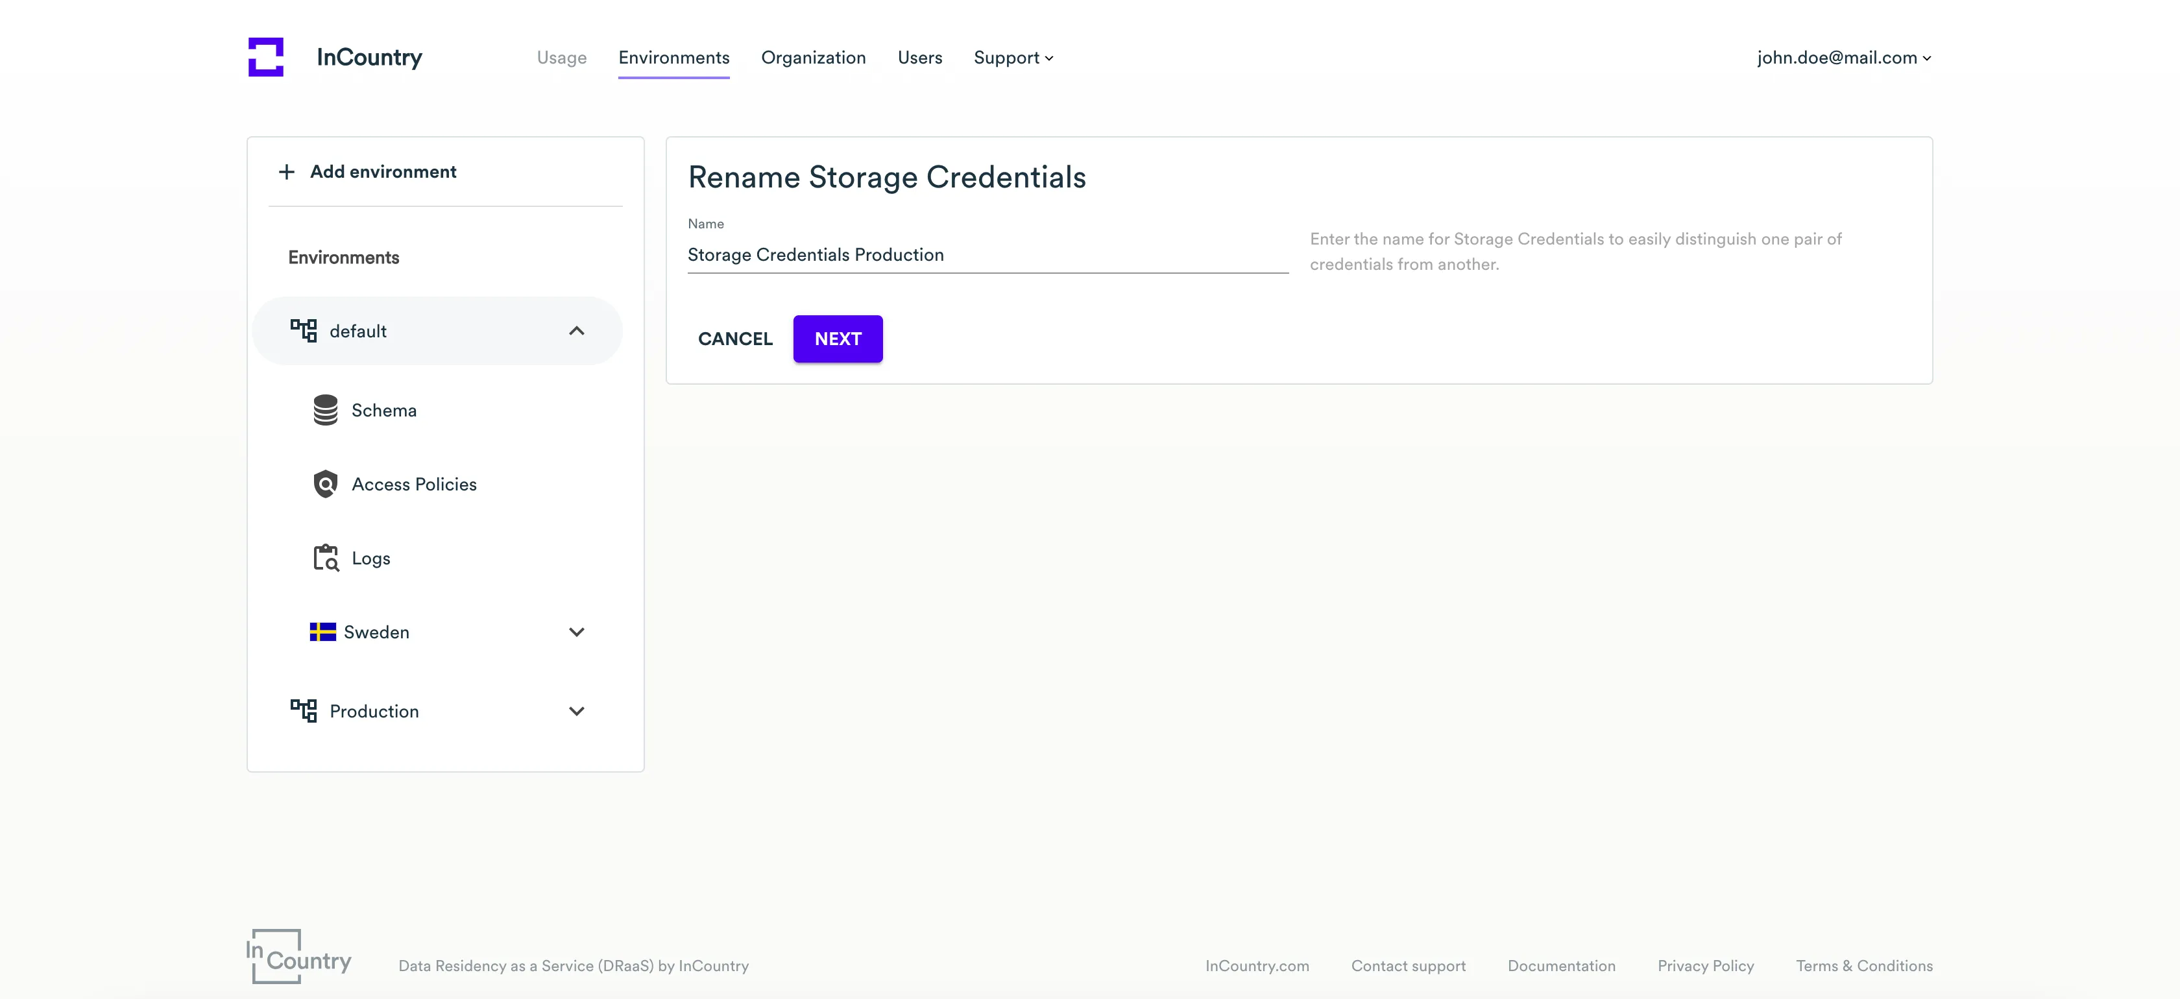Expand the Sweden country chevron
Viewport: 2180px width, 999px height.
pyautogui.click(x=576, y=632)
